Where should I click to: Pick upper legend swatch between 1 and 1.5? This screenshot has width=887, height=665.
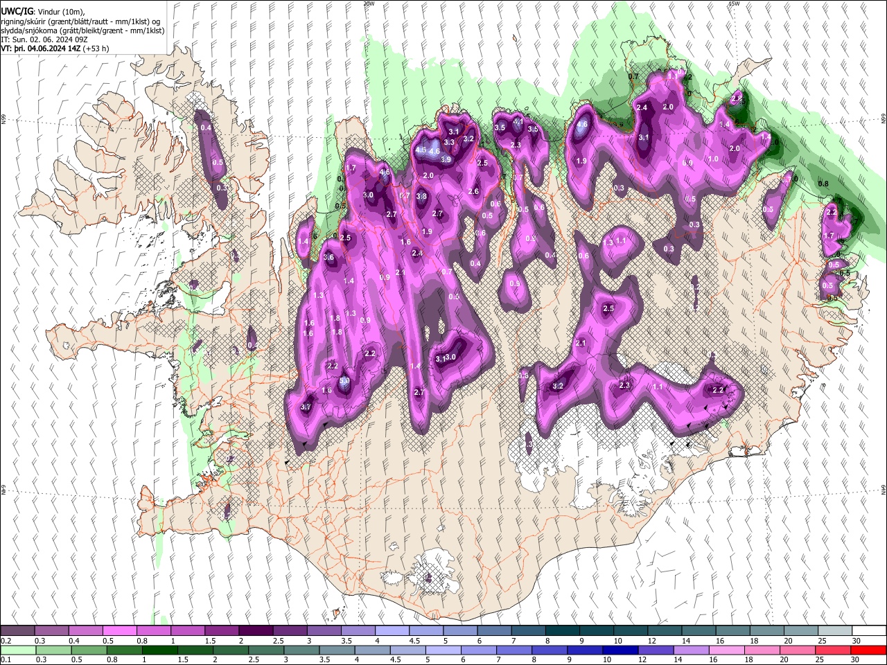(188, 630)
